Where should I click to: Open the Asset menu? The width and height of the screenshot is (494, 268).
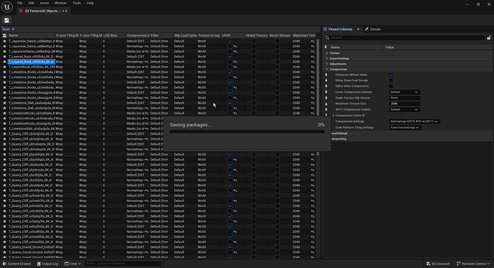(44, 3)
